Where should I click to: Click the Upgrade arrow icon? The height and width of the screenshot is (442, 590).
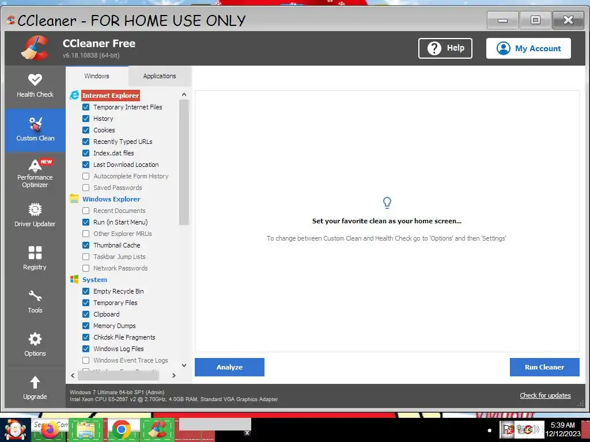point(35,382)
